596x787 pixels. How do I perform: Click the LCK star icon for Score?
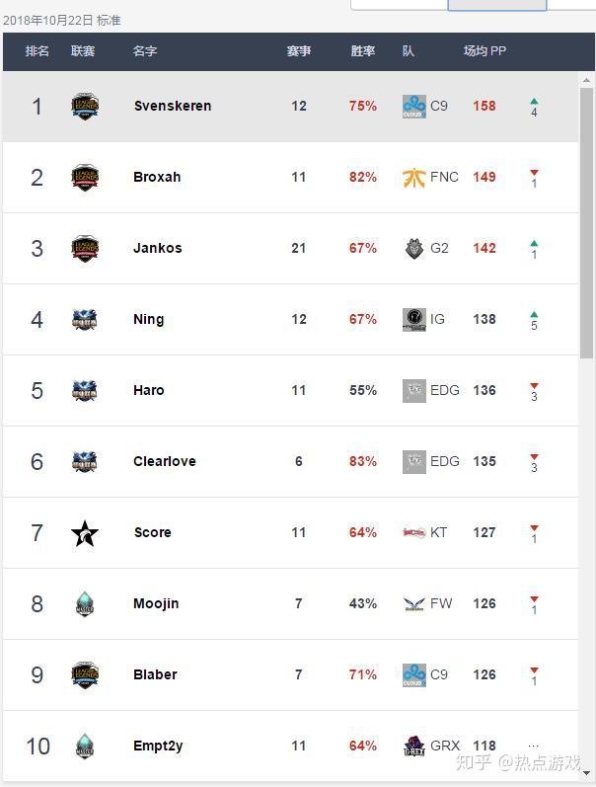[84, 533]
